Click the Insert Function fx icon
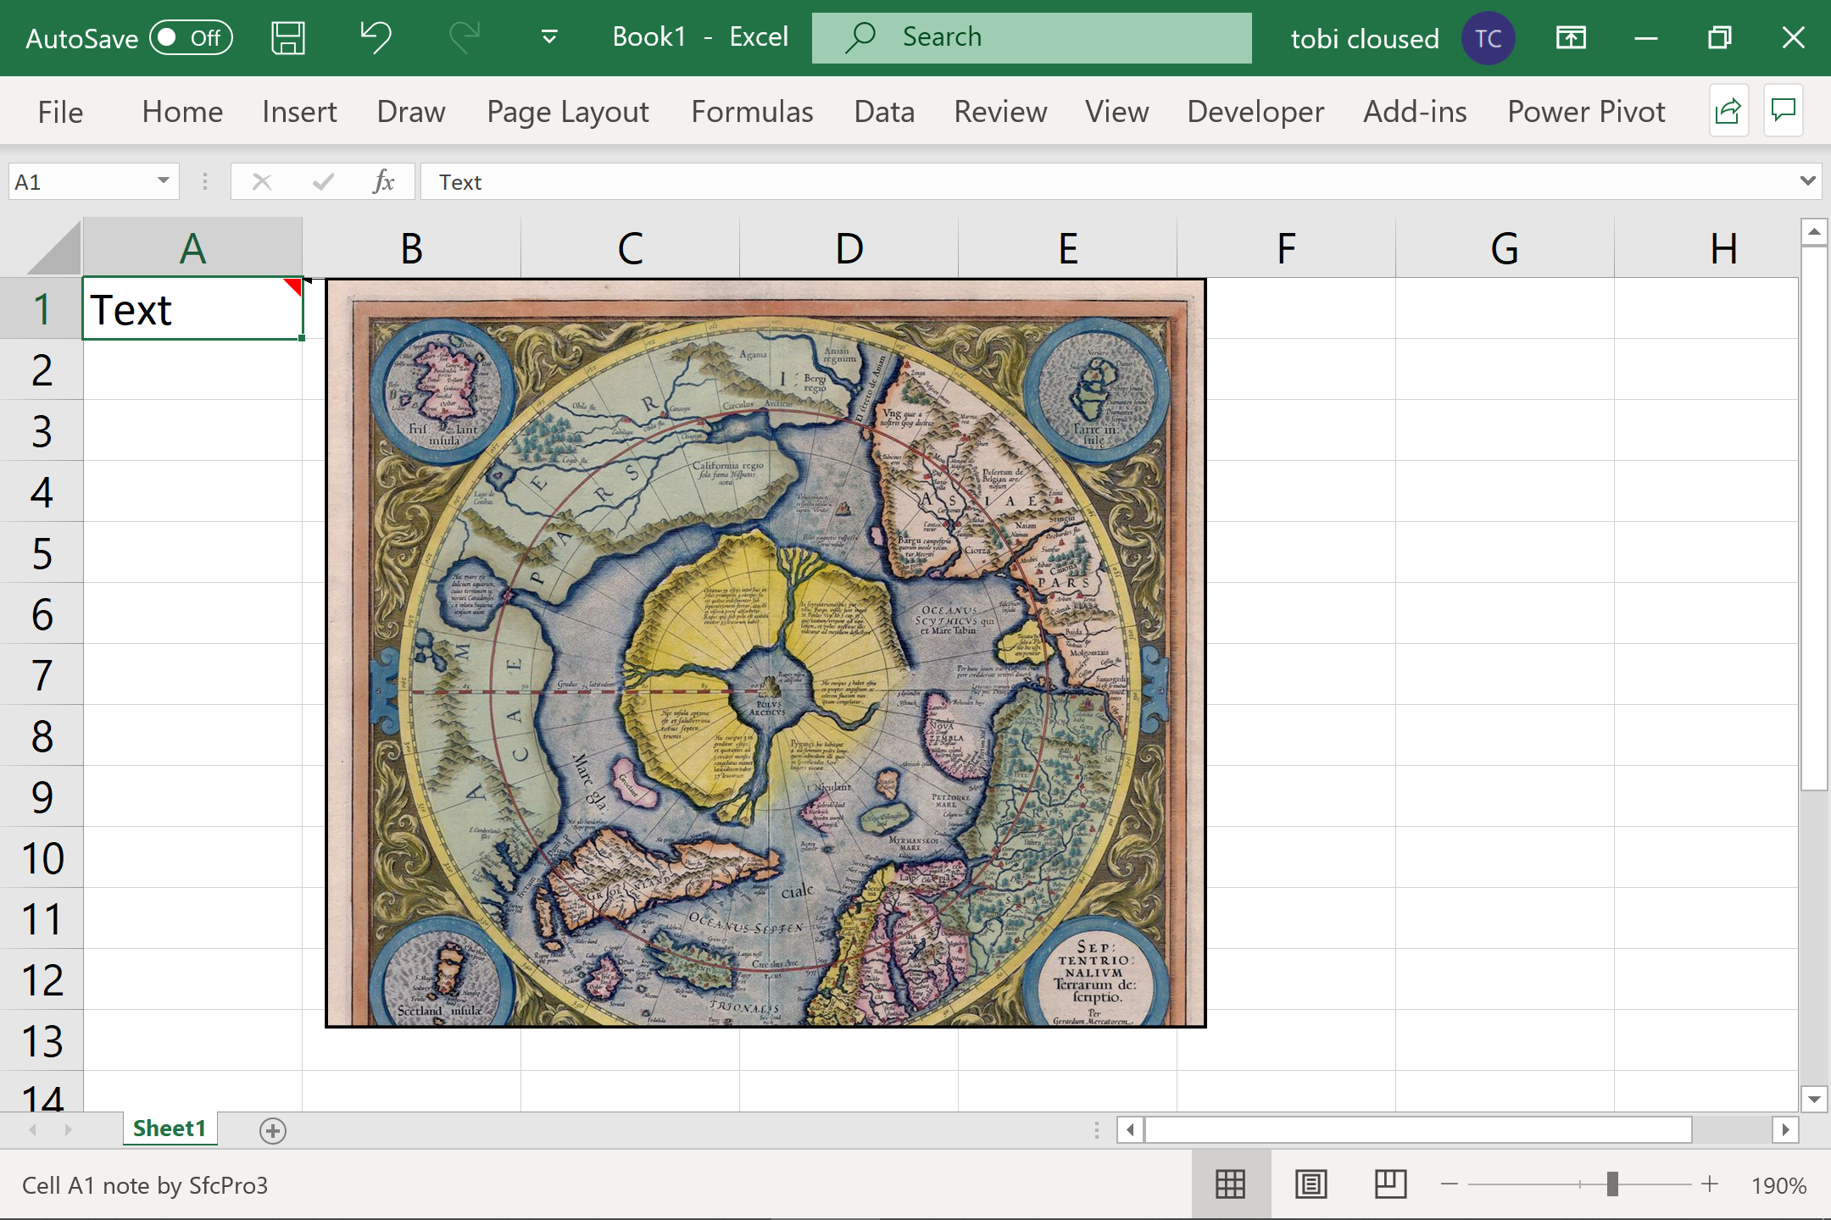Screen dimensions: 1831x1220 [383, 181]
